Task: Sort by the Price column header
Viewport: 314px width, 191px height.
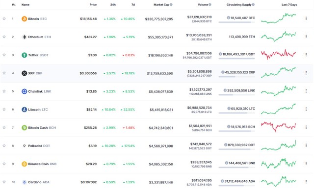Action: coord(93,4)
